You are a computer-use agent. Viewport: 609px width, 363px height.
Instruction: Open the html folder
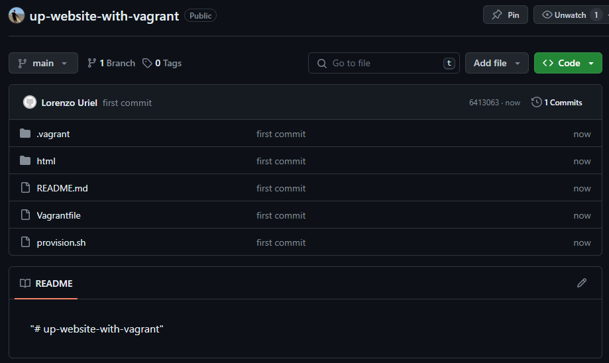(x=46, y=161)
